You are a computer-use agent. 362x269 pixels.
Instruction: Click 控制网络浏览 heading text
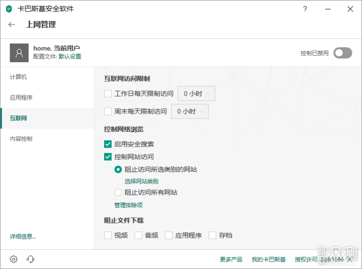coord(124,129)
